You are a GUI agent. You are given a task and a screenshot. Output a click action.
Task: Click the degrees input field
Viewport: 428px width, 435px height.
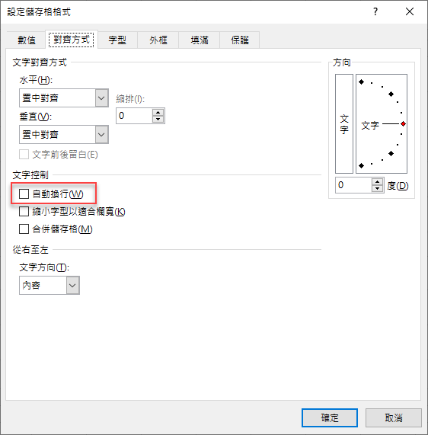(353, 185)
